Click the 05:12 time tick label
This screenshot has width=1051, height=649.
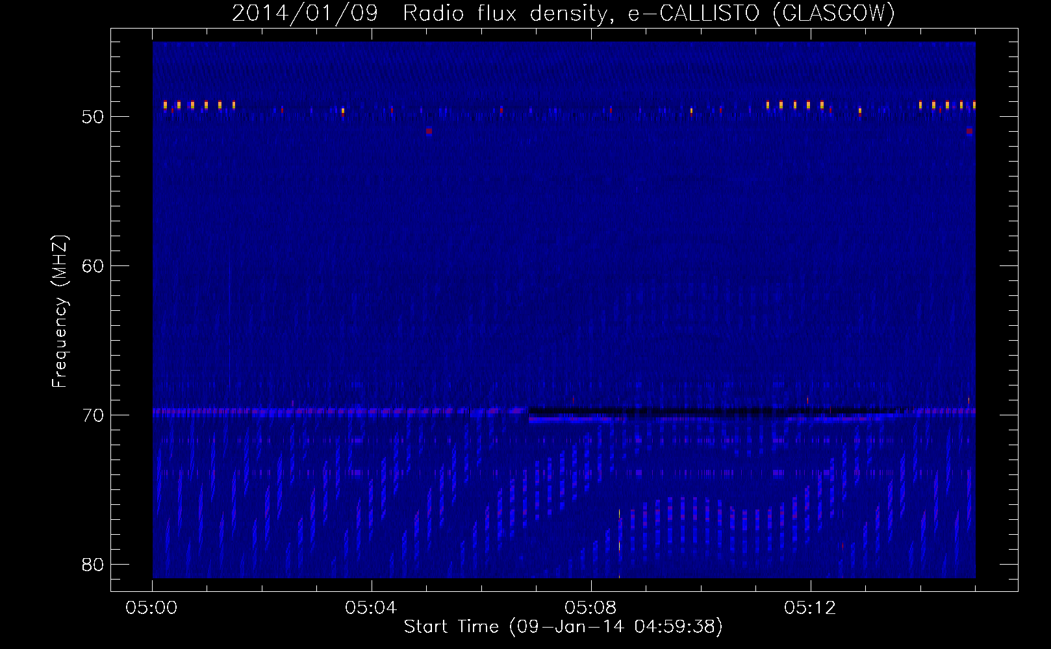pyautogui.click(x=810, y=608)
